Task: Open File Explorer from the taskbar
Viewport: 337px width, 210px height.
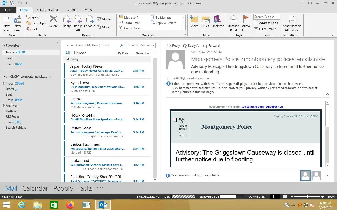Action: coord(38,205)
